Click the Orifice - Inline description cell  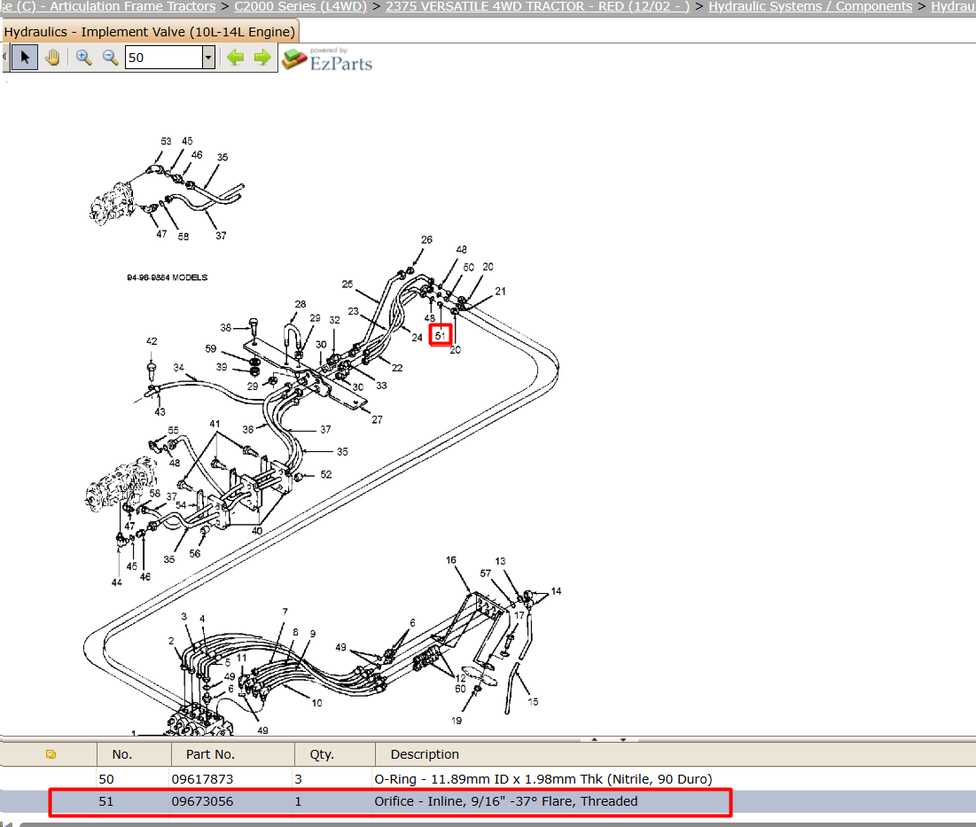coord(505,801)
